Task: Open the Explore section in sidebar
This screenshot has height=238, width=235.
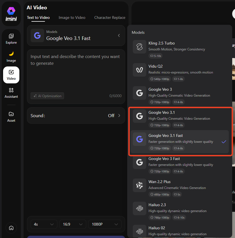Action: [x=11, y=39]
